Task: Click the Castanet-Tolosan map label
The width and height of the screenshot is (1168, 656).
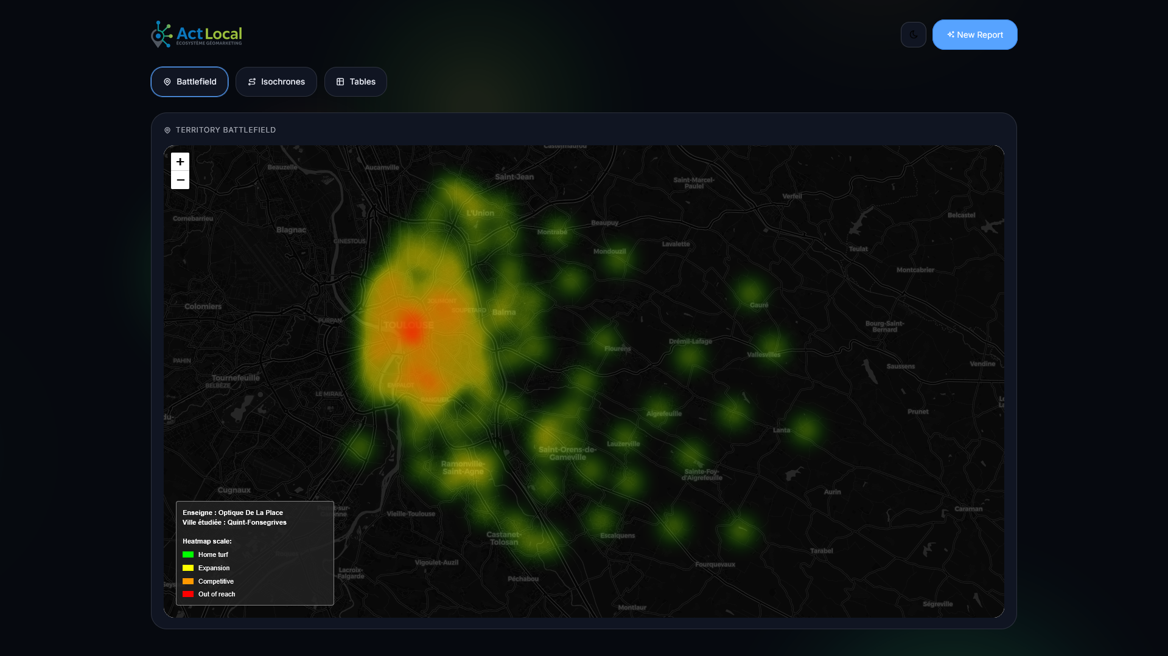Action: pyautogui.click(x=504, y=538)
